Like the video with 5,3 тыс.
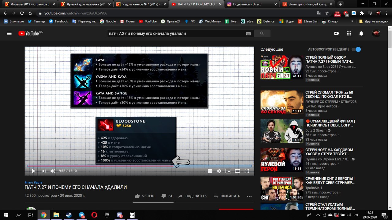Viewport: 392px width, 220px height. point(145,196)
